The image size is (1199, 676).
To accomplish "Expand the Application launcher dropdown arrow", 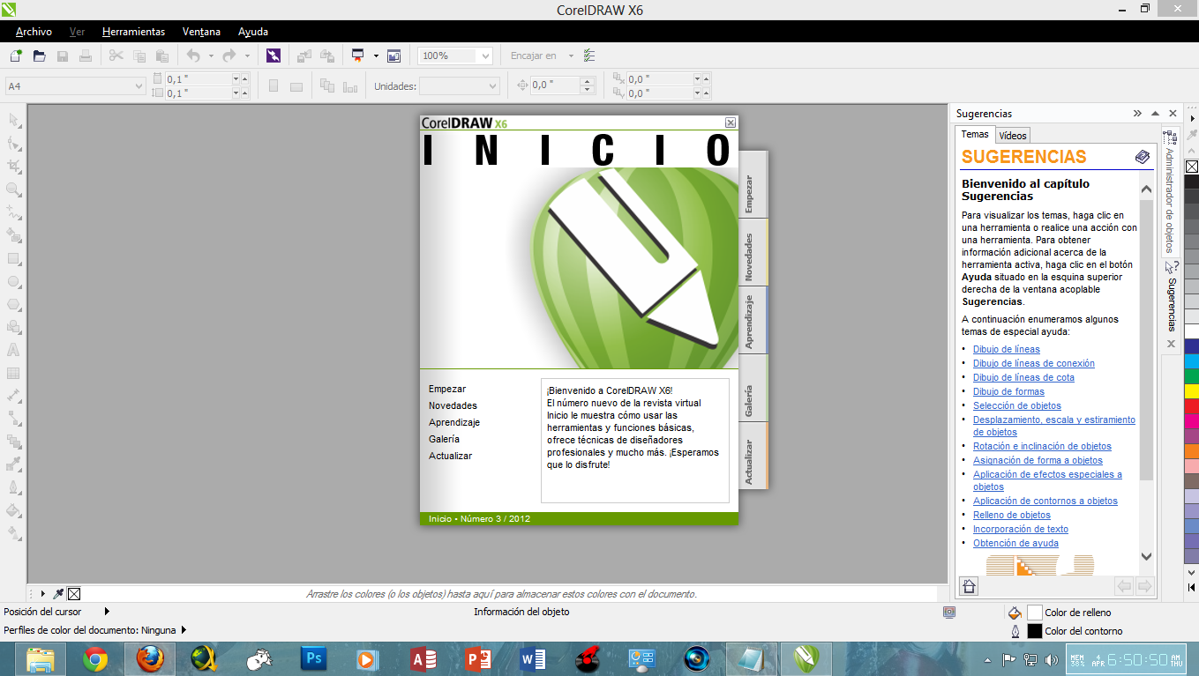I will click(376, 56).
